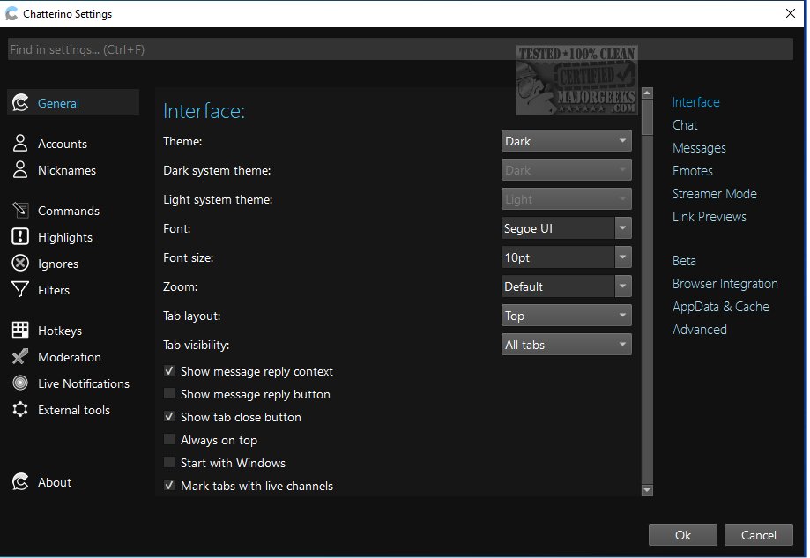Jump to the Streamer Mode section
Viewport: 810px width, 558px height.
point(714,194)
